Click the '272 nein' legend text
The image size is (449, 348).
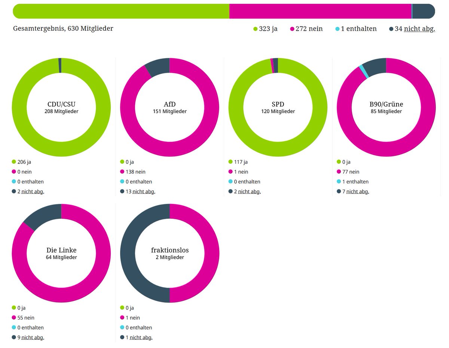309,29
